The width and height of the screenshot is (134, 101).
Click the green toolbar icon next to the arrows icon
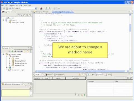pyautogui.click(x=46, y=8)
